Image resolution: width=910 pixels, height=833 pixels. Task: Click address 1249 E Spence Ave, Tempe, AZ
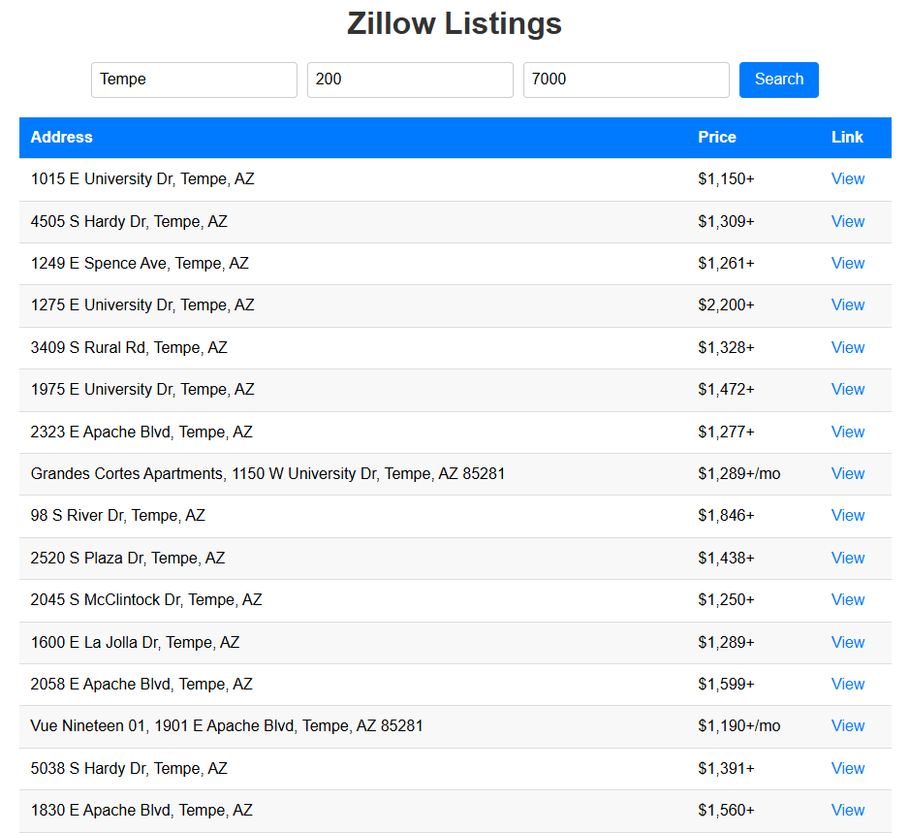click(140, 263)
